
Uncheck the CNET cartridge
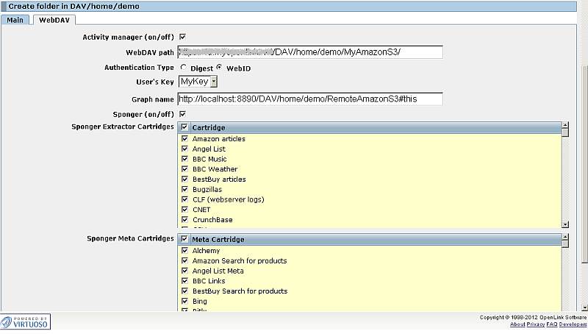tap(184, 210)
